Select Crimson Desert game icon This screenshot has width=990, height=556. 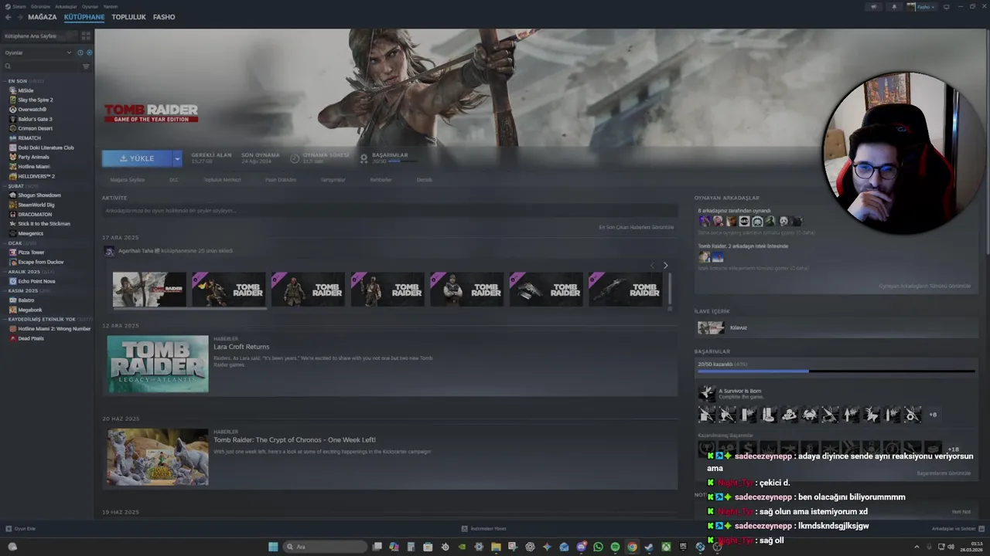click(x=12, y=128)
